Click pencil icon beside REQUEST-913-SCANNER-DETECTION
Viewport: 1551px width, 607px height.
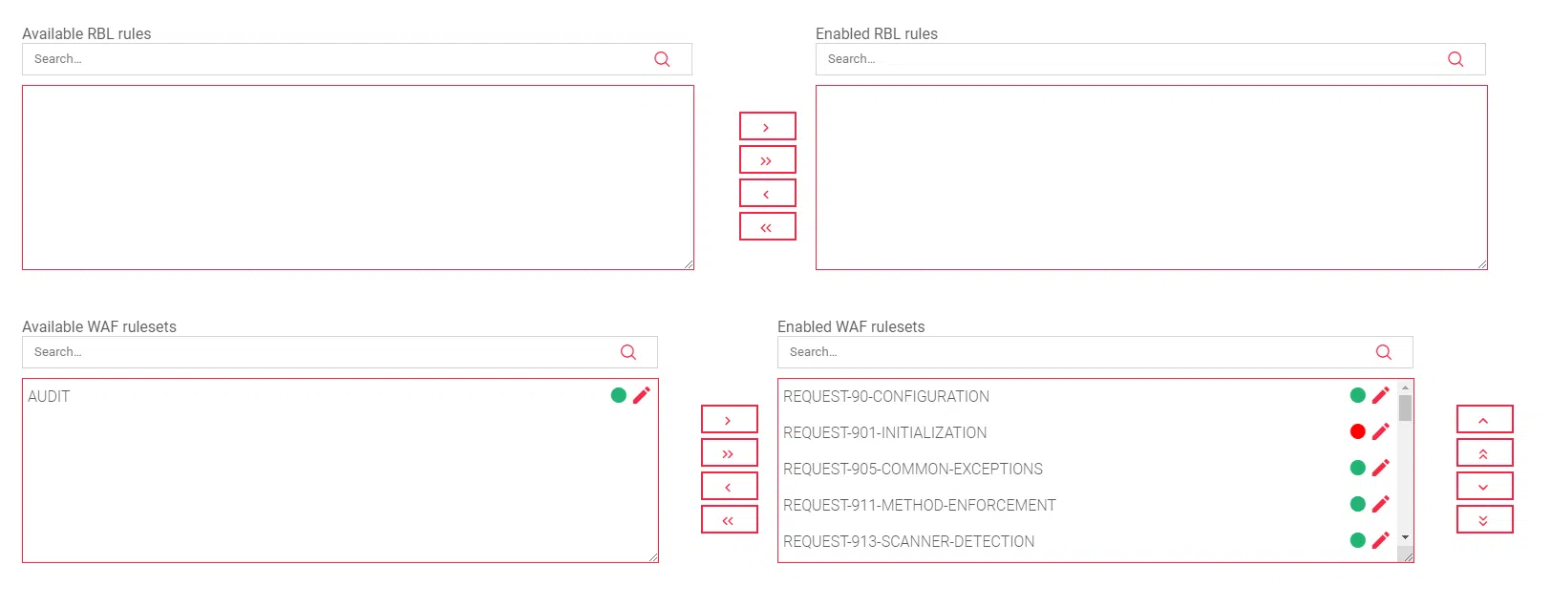(x=1380, y=540)
